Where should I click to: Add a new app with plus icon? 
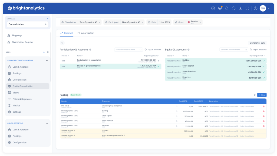pyautogui.click(x=44, y=52)
